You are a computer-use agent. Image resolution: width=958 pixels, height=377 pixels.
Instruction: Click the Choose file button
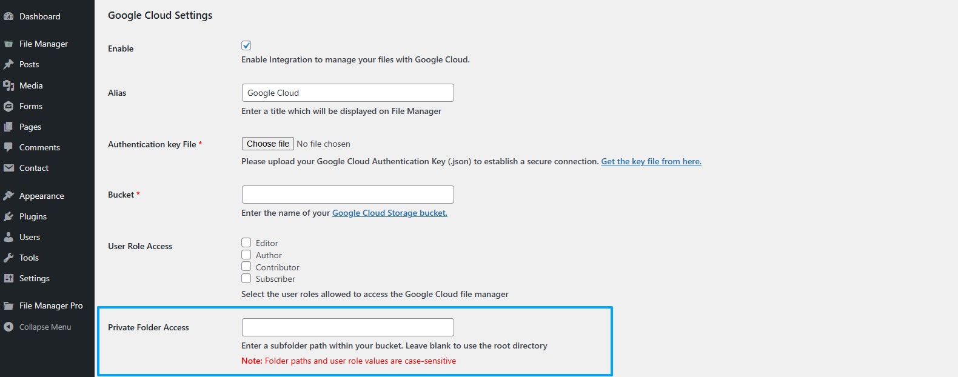click(x=268, y=144)
